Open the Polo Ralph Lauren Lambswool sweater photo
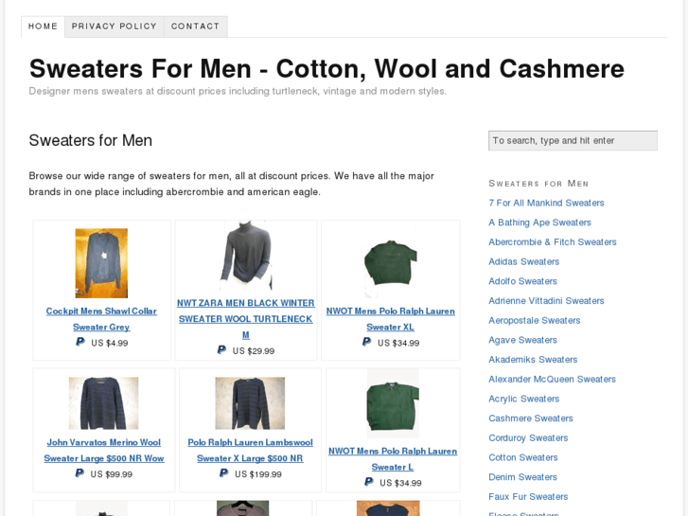 click(250, 403)
